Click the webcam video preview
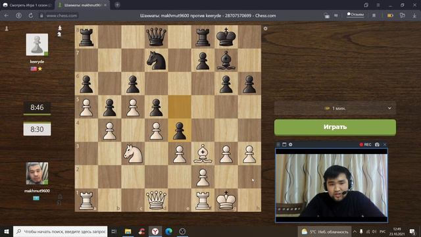Image resolution: width=421 pixels, height=237 pixels. coord(332,186)
